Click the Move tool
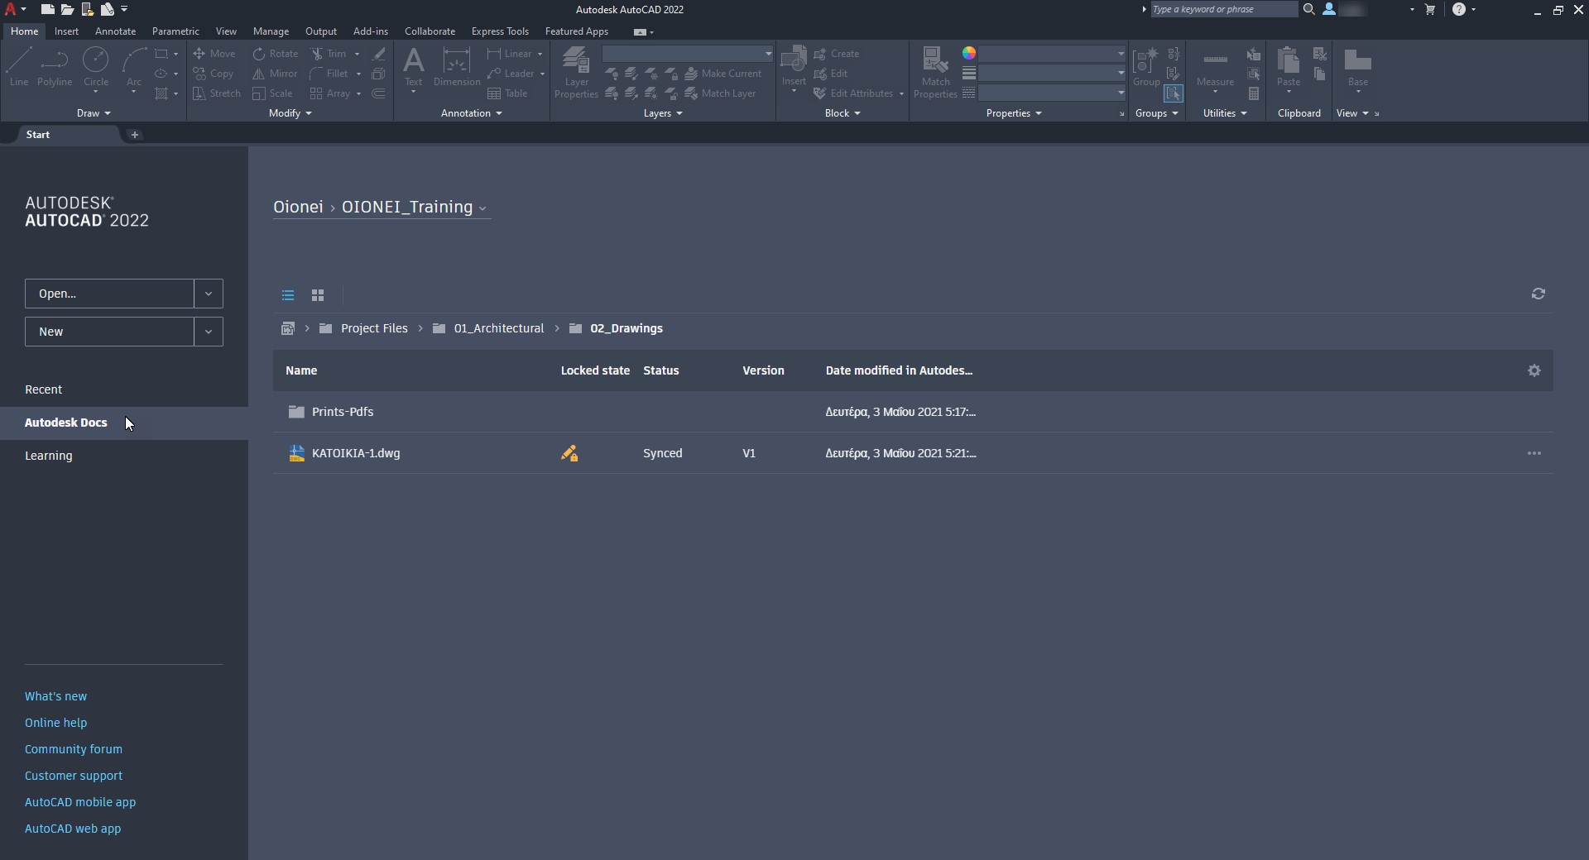 point(214,54)
